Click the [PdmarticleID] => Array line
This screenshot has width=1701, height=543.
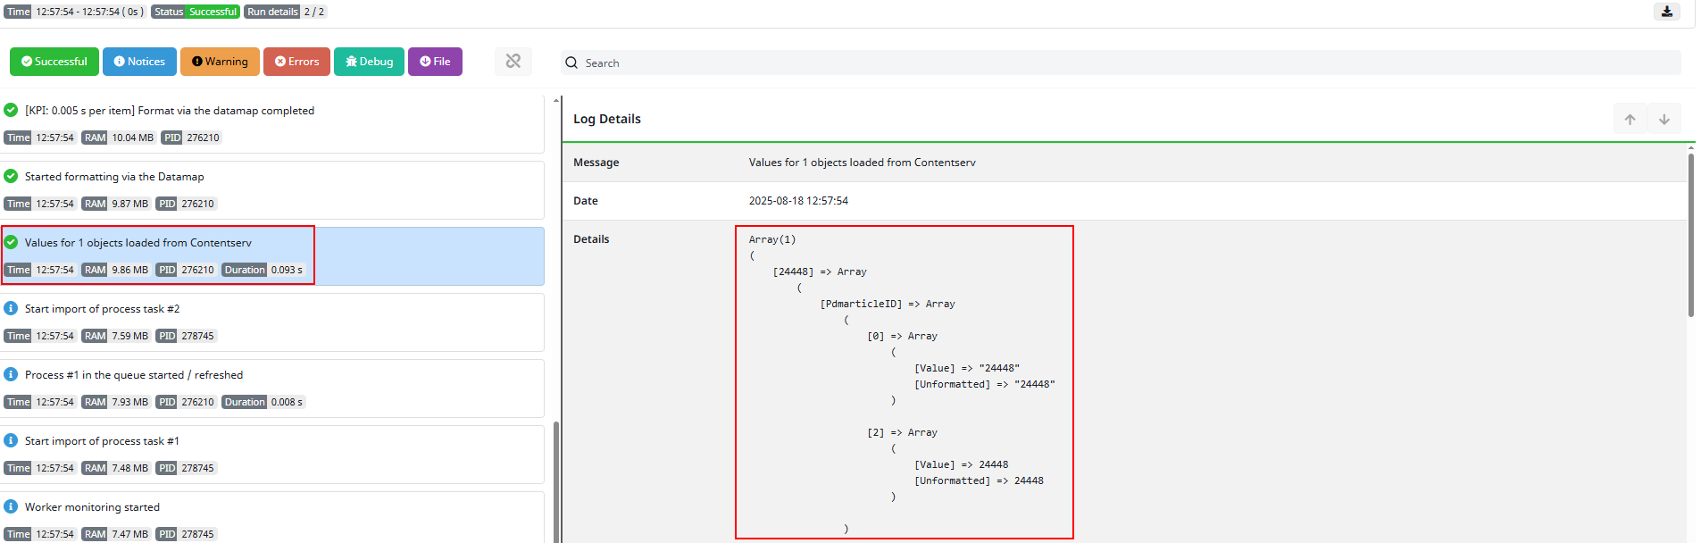(888, 304)
